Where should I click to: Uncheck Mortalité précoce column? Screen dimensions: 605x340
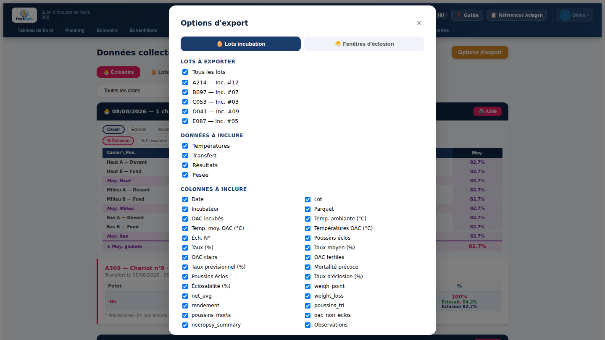point(308,267)
